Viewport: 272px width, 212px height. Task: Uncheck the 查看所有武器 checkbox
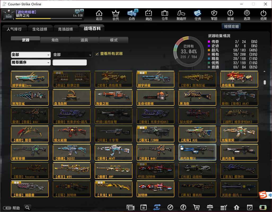(x=97, y=54)
